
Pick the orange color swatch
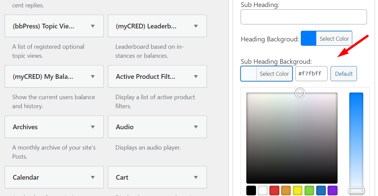pos(286,190)
